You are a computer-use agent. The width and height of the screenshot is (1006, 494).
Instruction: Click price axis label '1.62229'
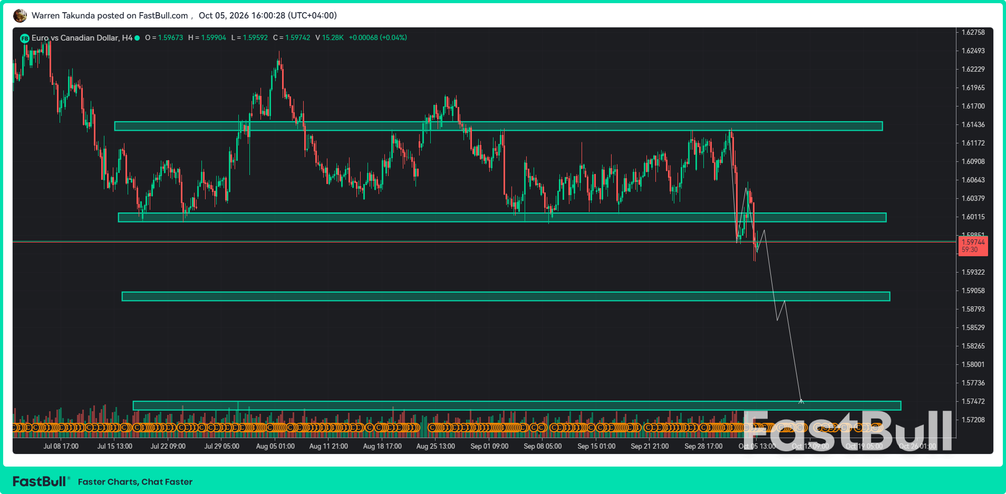[x=973, y=70]
